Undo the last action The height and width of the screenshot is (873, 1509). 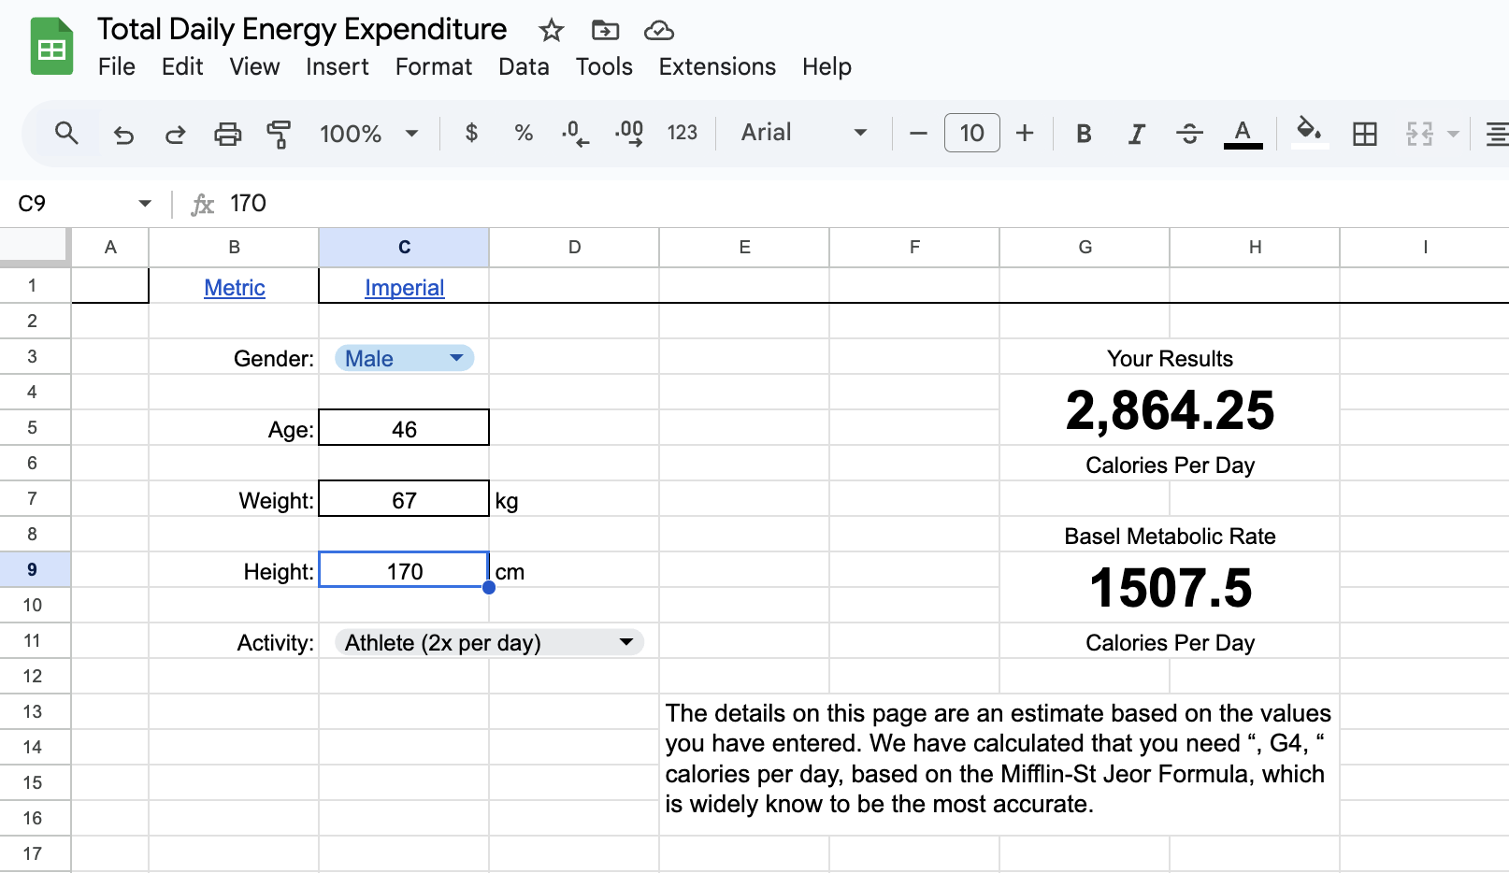tap(123, 134)
